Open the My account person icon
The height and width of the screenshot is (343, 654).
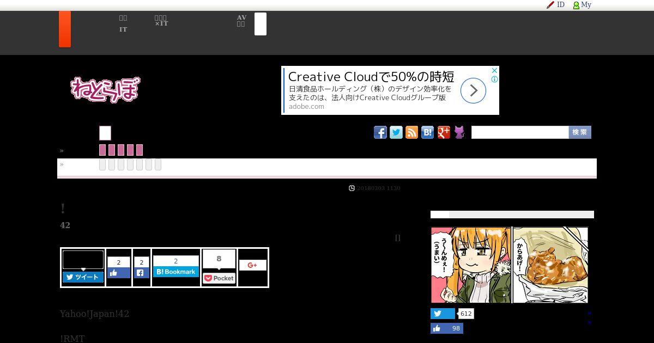576,5
